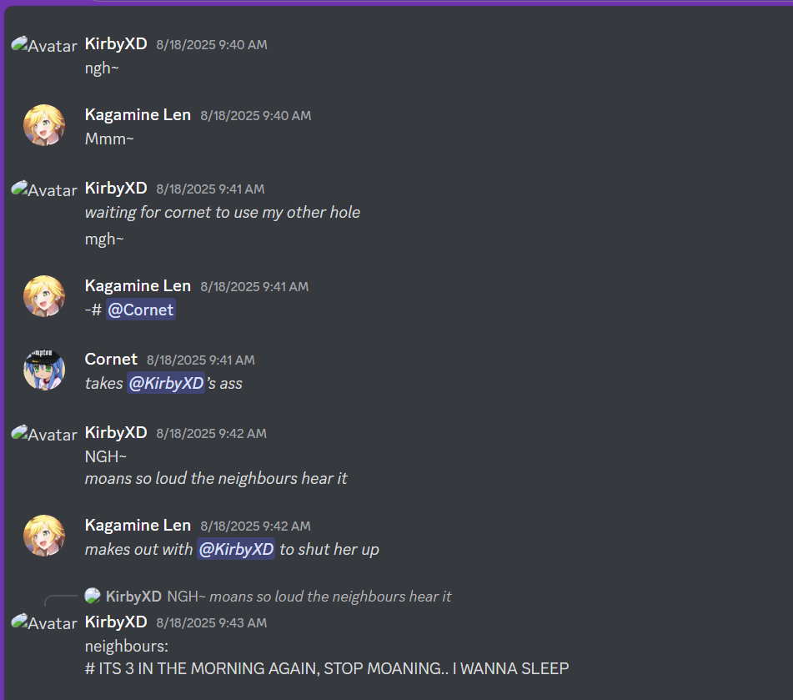Click Kagamine Len username above Mmm~
This screenshot has height=700, width=793.
(x=138, y=114)
